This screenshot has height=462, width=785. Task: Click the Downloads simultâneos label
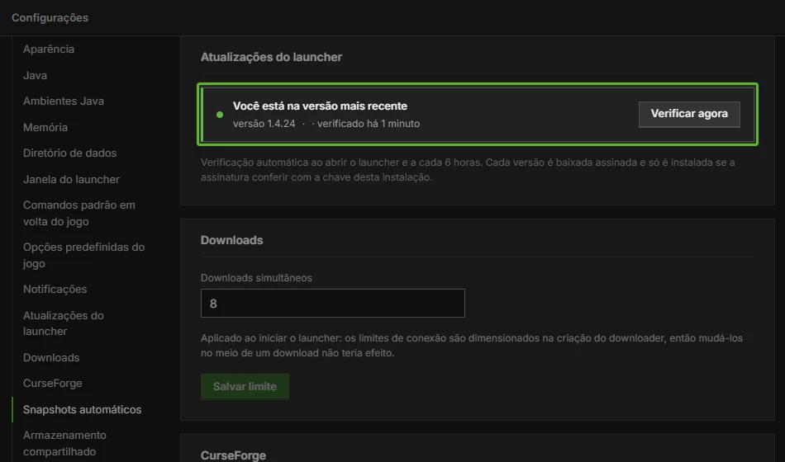(256, 278)
